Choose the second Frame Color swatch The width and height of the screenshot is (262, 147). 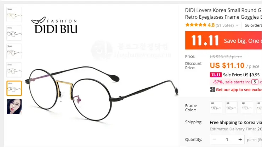click(x=232, y=107)
